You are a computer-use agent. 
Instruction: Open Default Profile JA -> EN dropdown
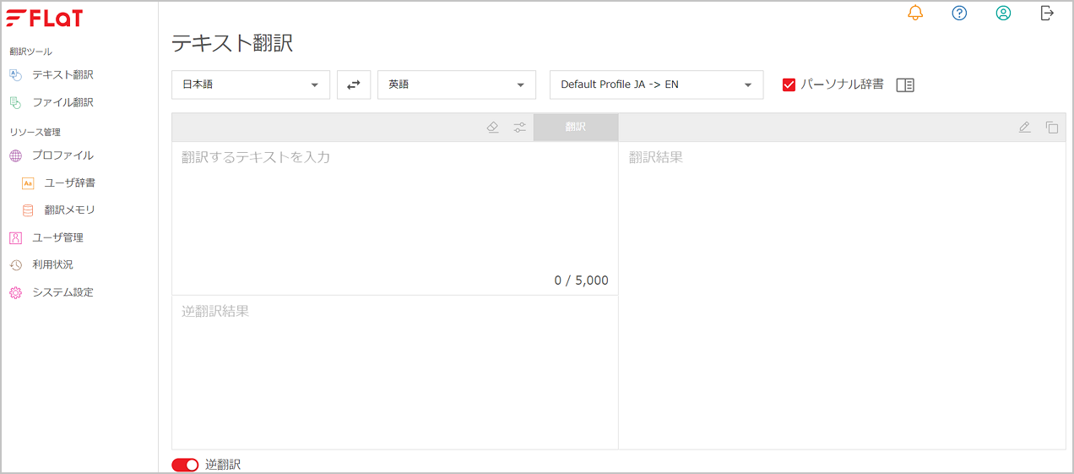[657, 84]
